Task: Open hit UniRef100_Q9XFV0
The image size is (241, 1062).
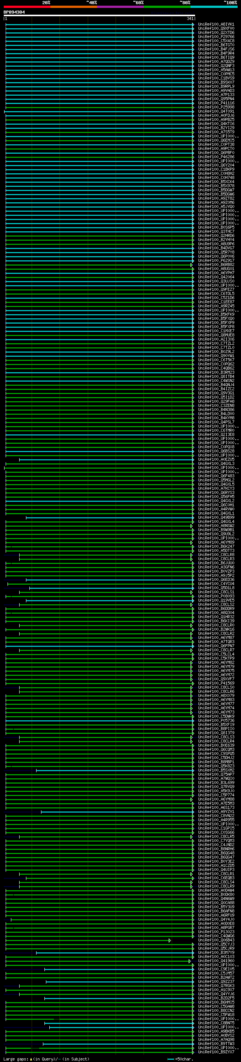Action: coord(216,29)
